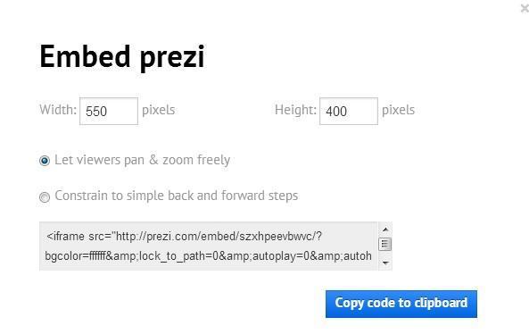The image size is (529, 334).
Task: Click the scroll down arrow of the embed code box
Action: tap(385, 263)
